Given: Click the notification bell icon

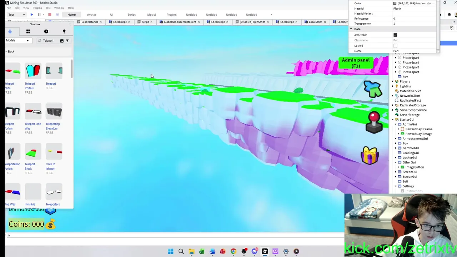Looking at the screenshot, I should (x=449, y=15).
